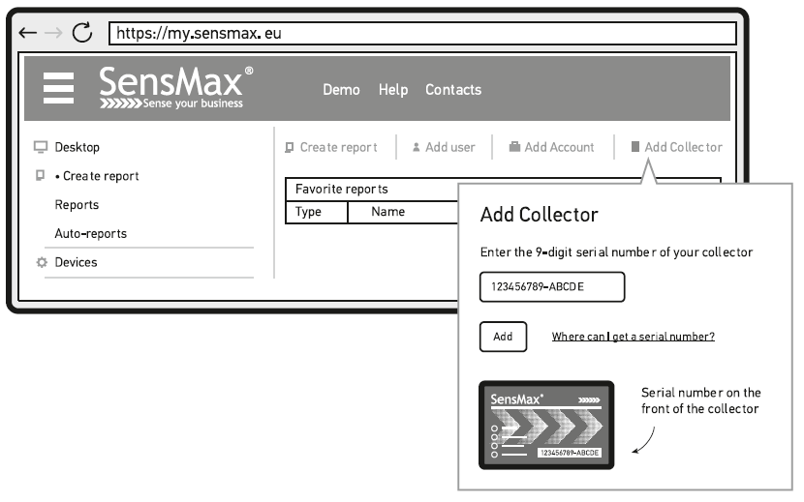Click the Add Collector device icon

[x=635, y=147]
